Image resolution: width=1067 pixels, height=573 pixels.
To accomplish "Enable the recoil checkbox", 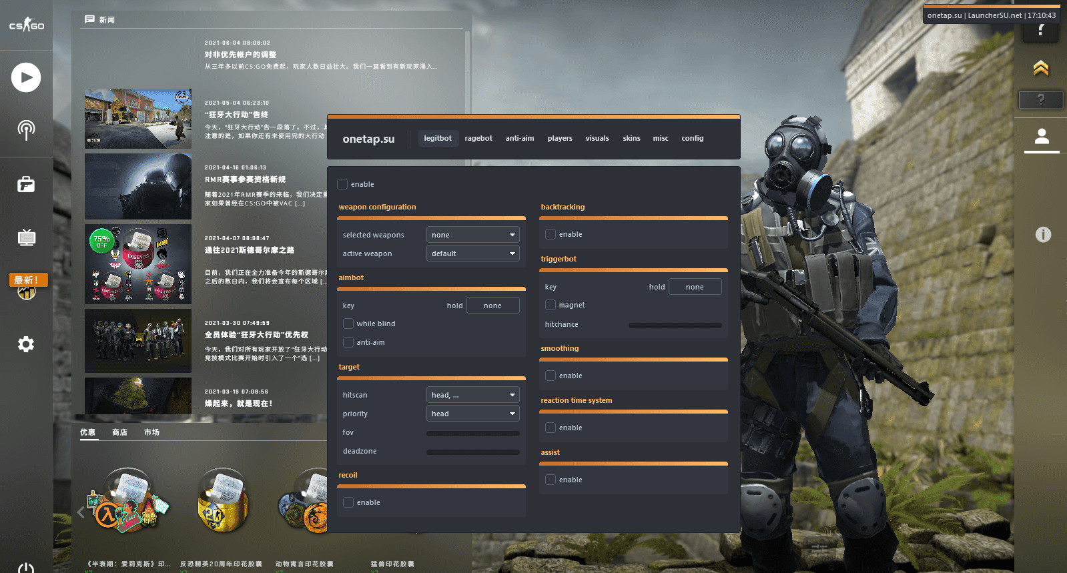I will click(x=348, y=502).
